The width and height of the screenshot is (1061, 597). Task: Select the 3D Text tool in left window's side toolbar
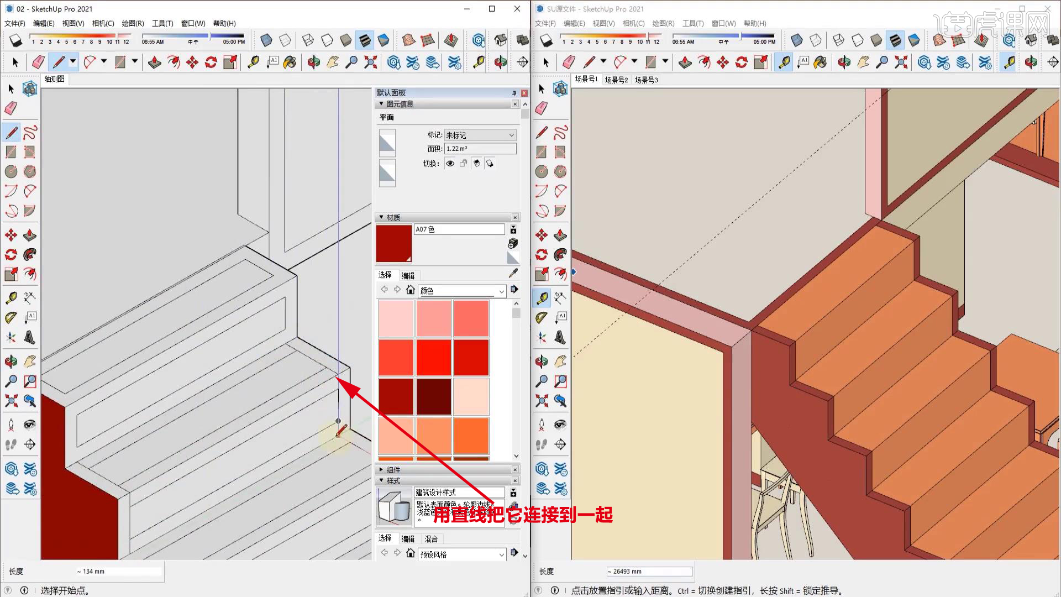click(x=30, y=337)
